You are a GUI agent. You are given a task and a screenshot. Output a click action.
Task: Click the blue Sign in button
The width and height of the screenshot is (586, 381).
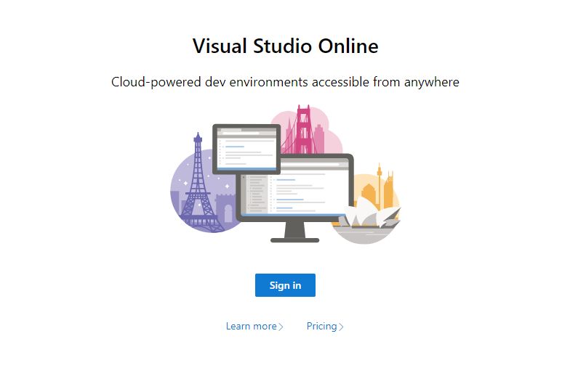pos(285,285)
